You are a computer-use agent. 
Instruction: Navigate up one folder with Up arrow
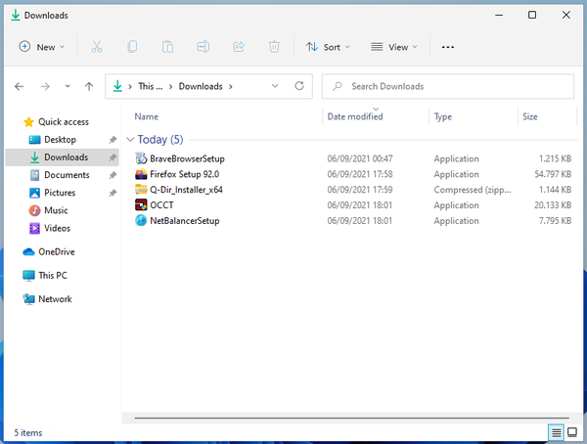point(89,86)
